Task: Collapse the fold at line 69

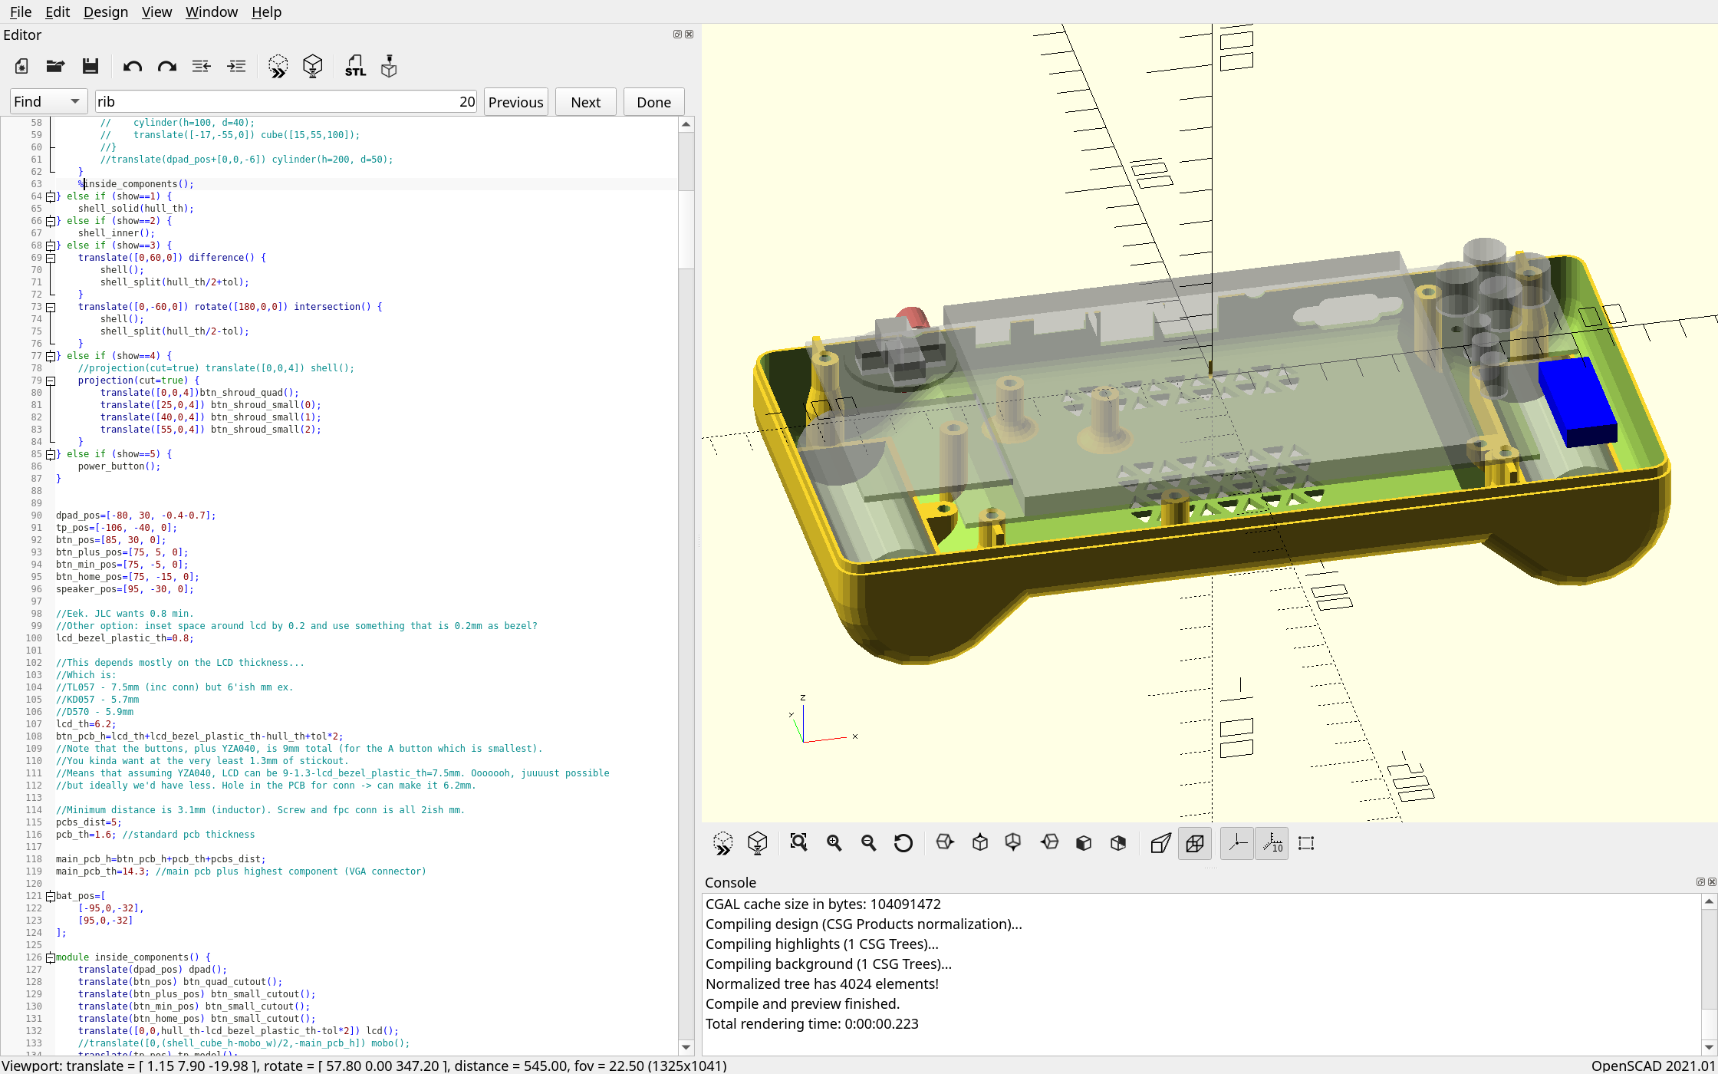Action: pyautogui.click(x=51, y=258)
